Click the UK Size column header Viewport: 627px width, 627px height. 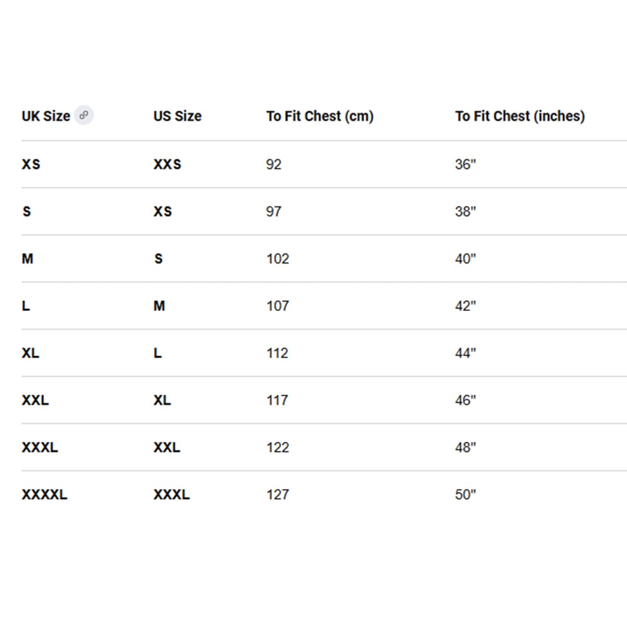click(x=46, y=116)
